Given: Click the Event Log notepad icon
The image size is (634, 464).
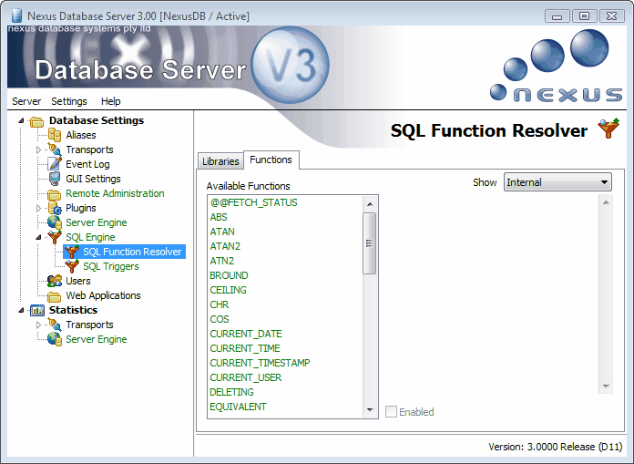Looking at the screenshot, I should (54, 164).
